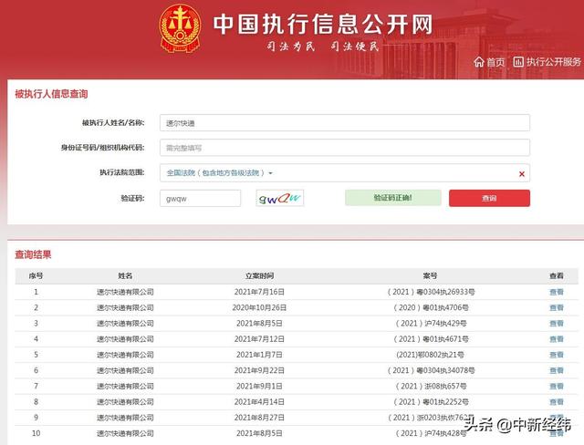Open the 执行法院范围 dropdown
The image size is (584, 445).
point(345,173)
